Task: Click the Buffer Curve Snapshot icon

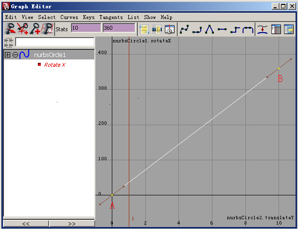Action: point(263,29)
